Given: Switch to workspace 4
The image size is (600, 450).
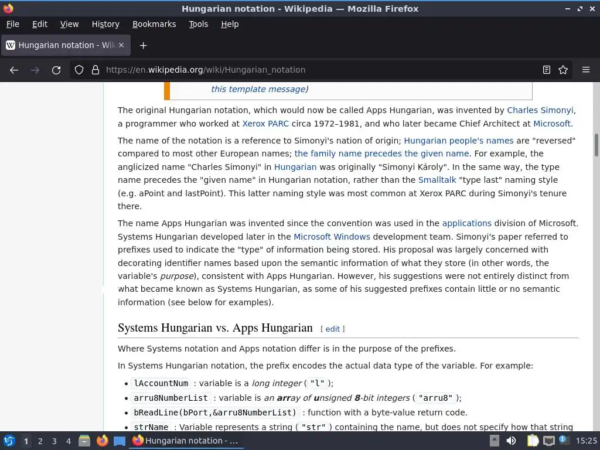Looking at the screenshot, I should point(69,441).
